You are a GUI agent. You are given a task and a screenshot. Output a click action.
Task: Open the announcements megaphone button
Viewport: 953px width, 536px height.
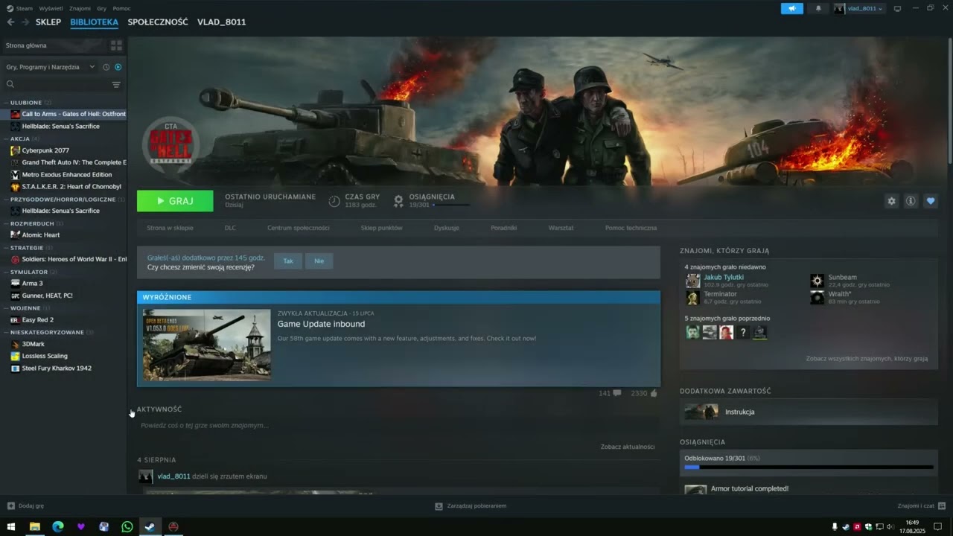(792, 8)
